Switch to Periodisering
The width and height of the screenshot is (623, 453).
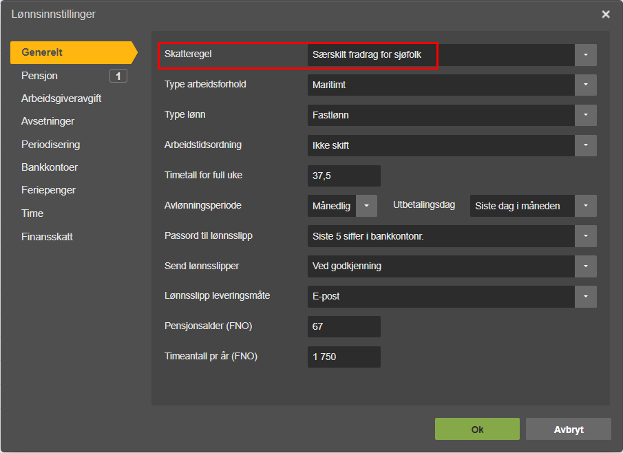50,145
